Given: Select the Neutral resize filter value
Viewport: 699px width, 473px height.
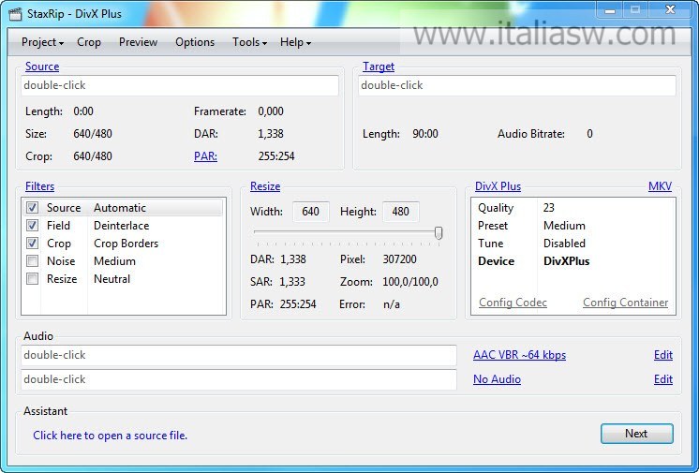Looking at the screenshot, I should (x=112, y=279).
